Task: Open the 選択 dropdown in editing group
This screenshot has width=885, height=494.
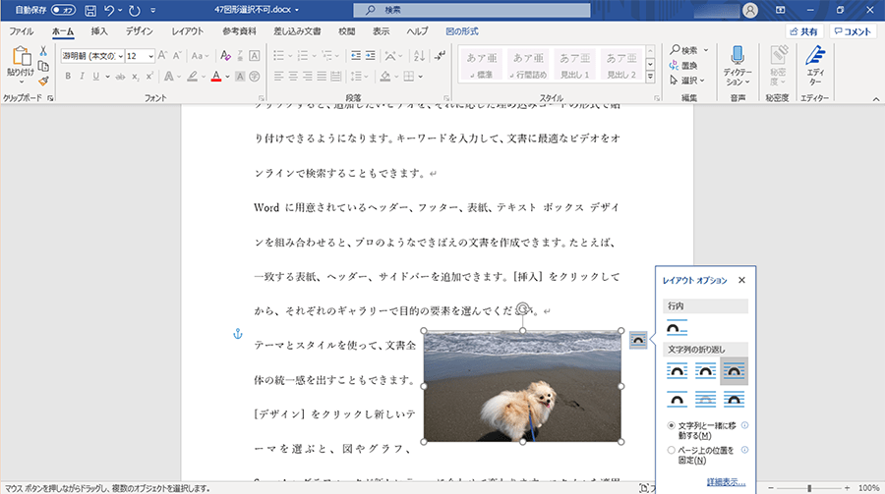Action: [687, 81]
